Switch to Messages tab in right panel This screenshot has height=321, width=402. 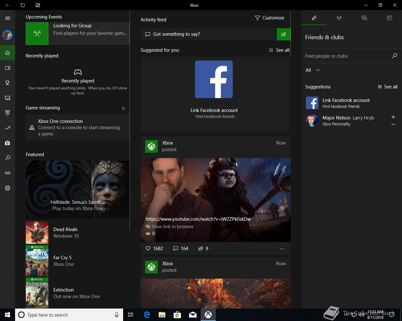click(364, 18)
